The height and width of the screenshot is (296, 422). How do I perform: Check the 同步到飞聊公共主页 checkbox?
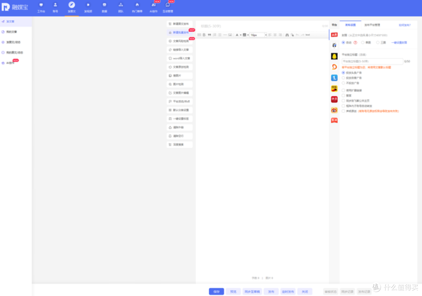pos(343,100)
